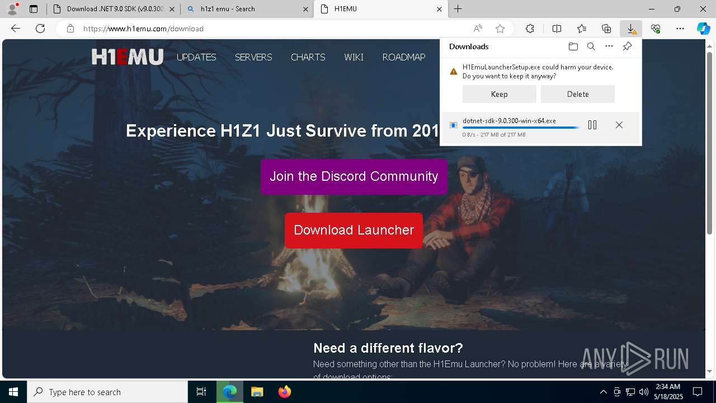This screenshot has width=716, height=403.
Task: Open Edge Settings and more menu
Action: pos(680,29)
